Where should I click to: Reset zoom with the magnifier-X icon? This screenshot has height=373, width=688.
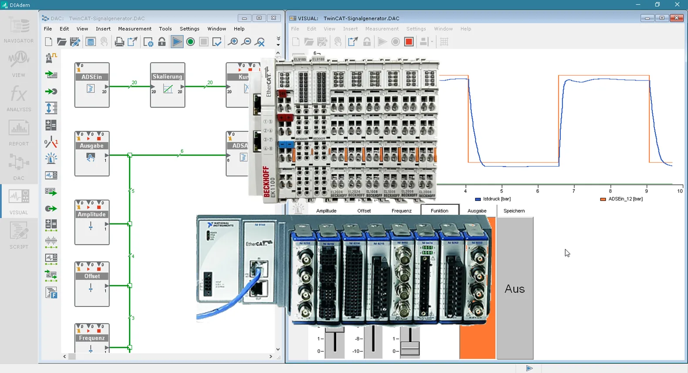click(x=260, y=42)
